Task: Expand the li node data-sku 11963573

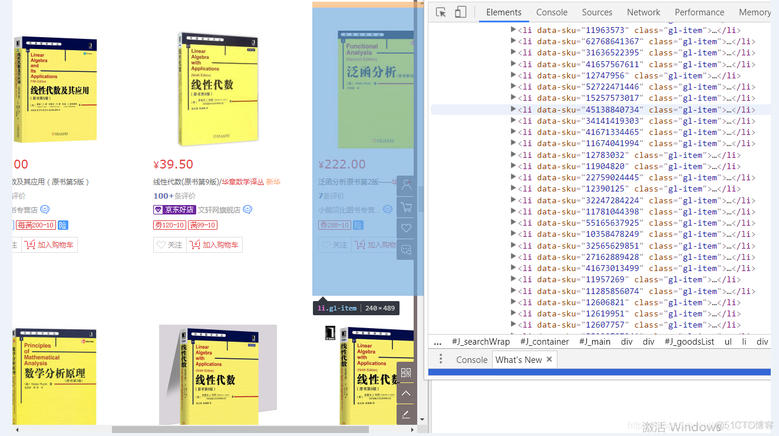Action: point(513,30)
